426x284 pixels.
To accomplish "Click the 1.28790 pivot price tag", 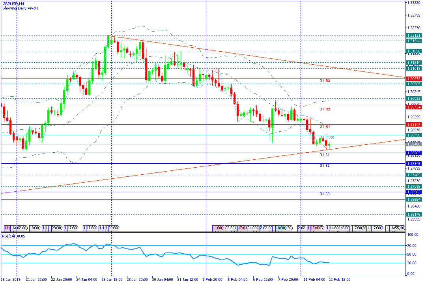I will tap(414, 135).
